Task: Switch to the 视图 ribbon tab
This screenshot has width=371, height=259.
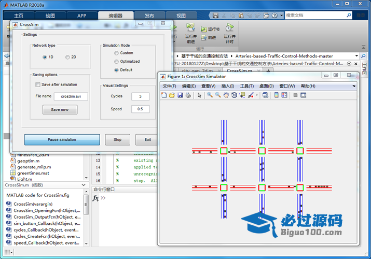Action: tap(181, 16)
